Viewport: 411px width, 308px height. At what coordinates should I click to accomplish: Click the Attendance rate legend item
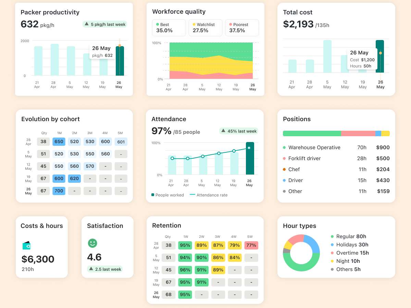click(209, 195)
